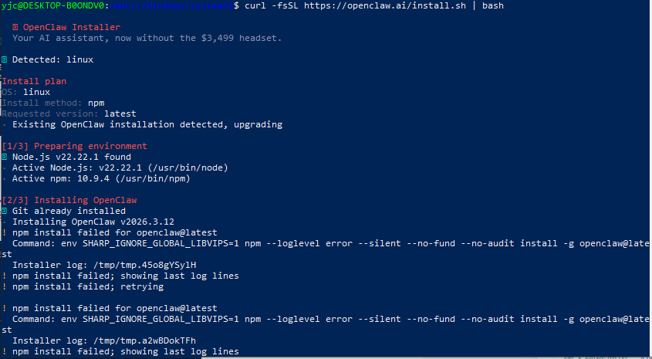This screenshot has height=359, width=652.
Task: Click the /tmp/tmp.a2wBDokTFh installer log path
Action: pos(145,341)
